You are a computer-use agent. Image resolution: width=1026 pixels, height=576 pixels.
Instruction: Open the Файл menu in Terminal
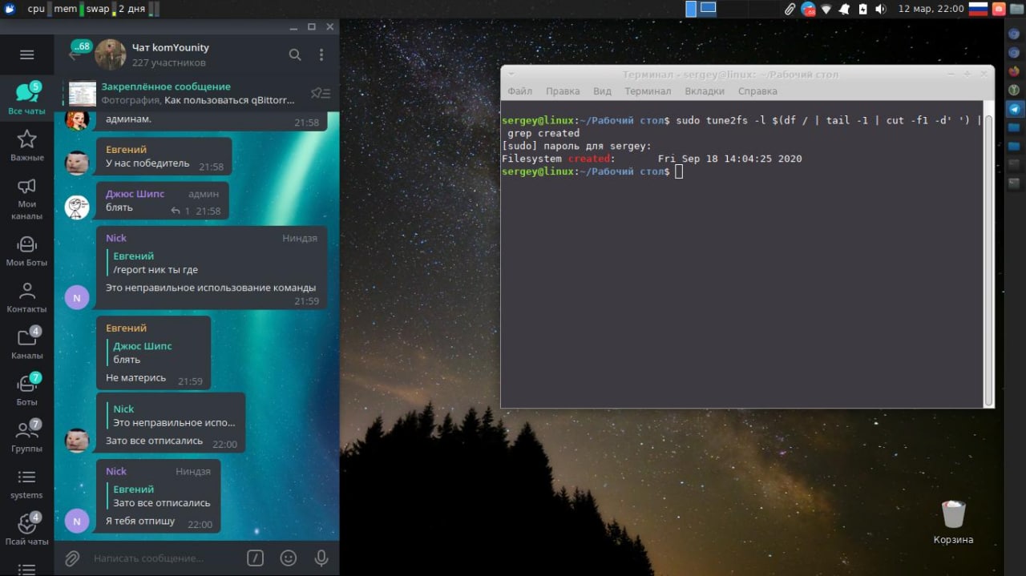coord(519,91)
